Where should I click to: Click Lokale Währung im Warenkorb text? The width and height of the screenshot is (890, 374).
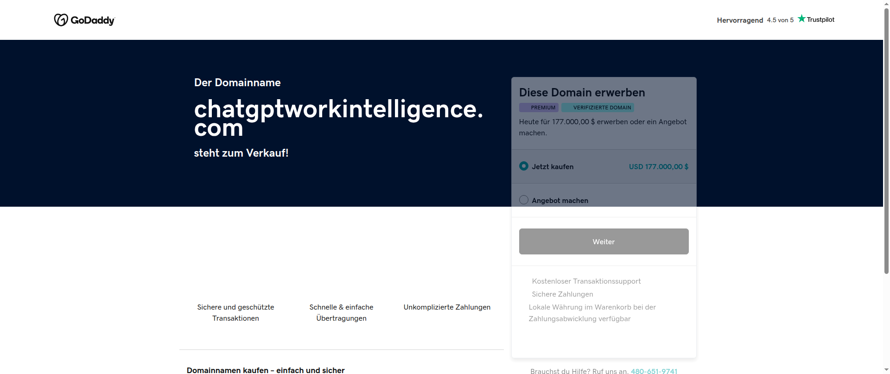click(592, 313)
